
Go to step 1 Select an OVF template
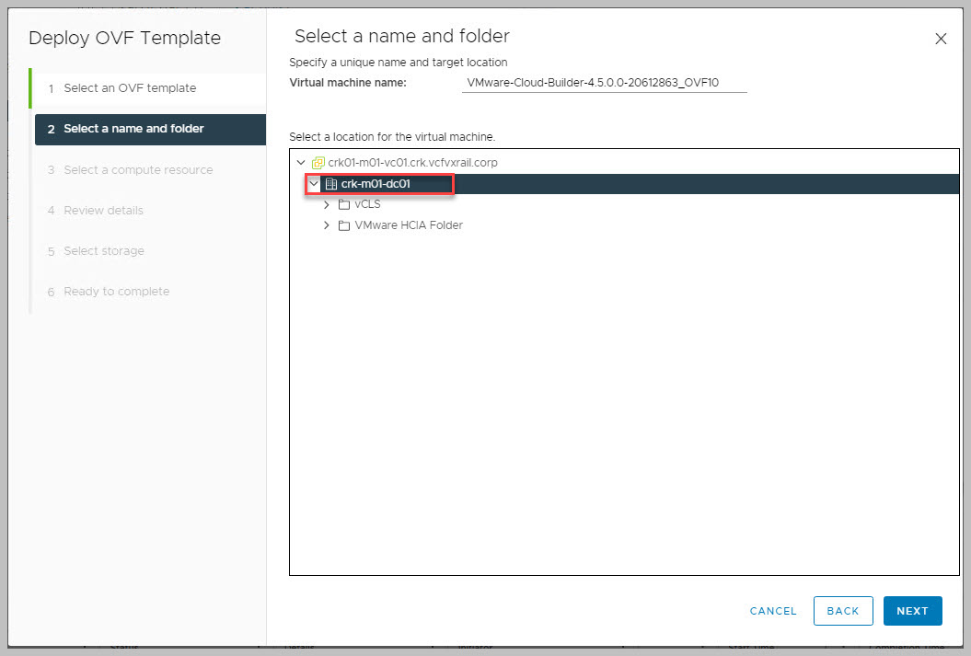(x=149, y=88)
